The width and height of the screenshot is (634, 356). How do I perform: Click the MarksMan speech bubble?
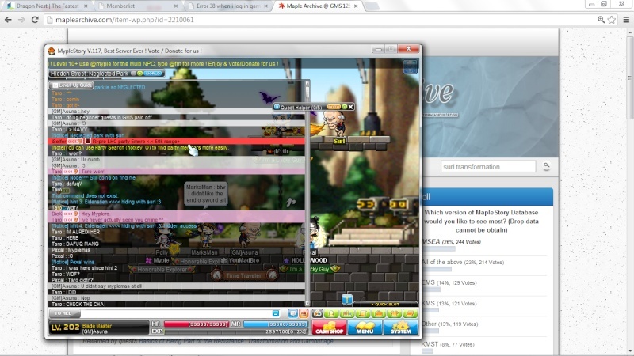206,194
